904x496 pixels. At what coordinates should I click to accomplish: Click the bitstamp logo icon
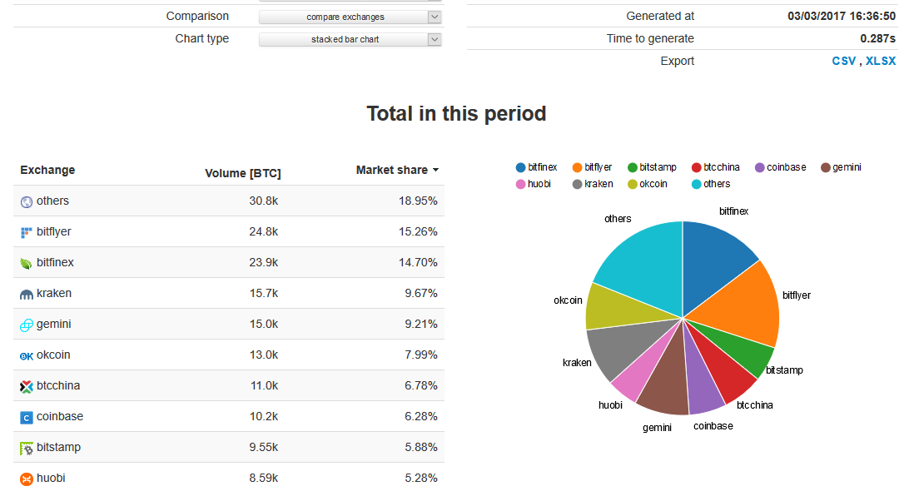pos(27,449)
